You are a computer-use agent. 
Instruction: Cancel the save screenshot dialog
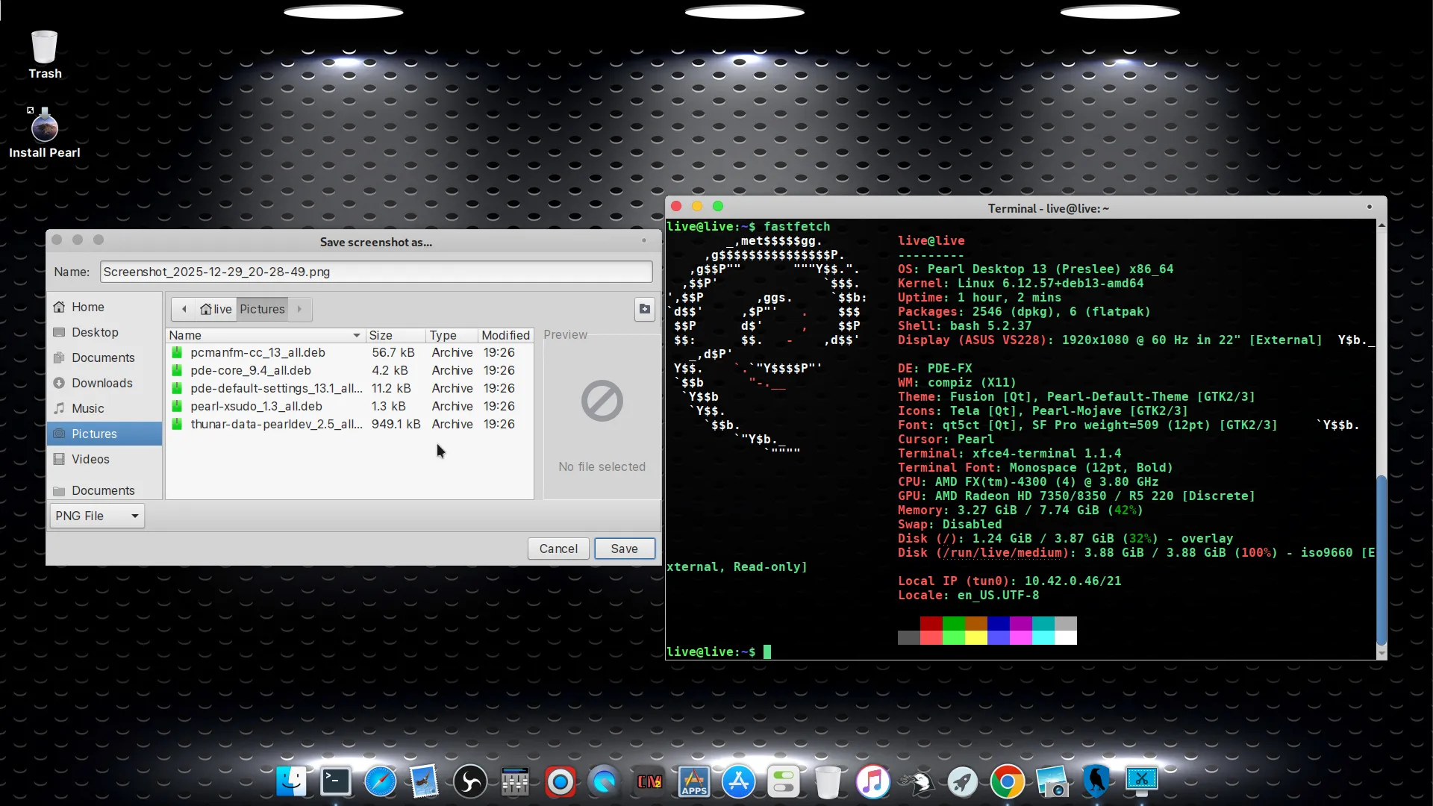tap(558, 549)
